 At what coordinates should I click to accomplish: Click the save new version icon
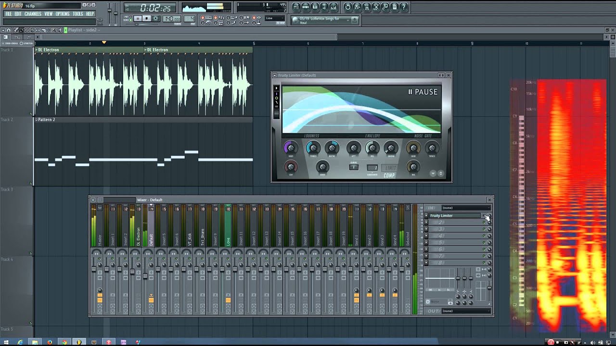click(367, 7)
